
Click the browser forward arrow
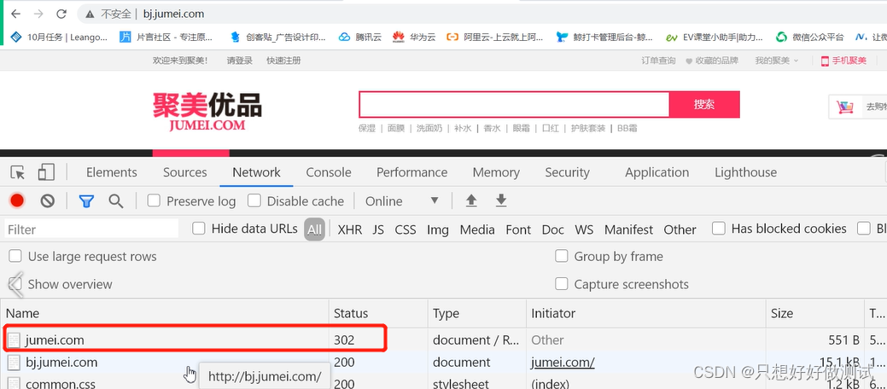click(x=38, y=14)
